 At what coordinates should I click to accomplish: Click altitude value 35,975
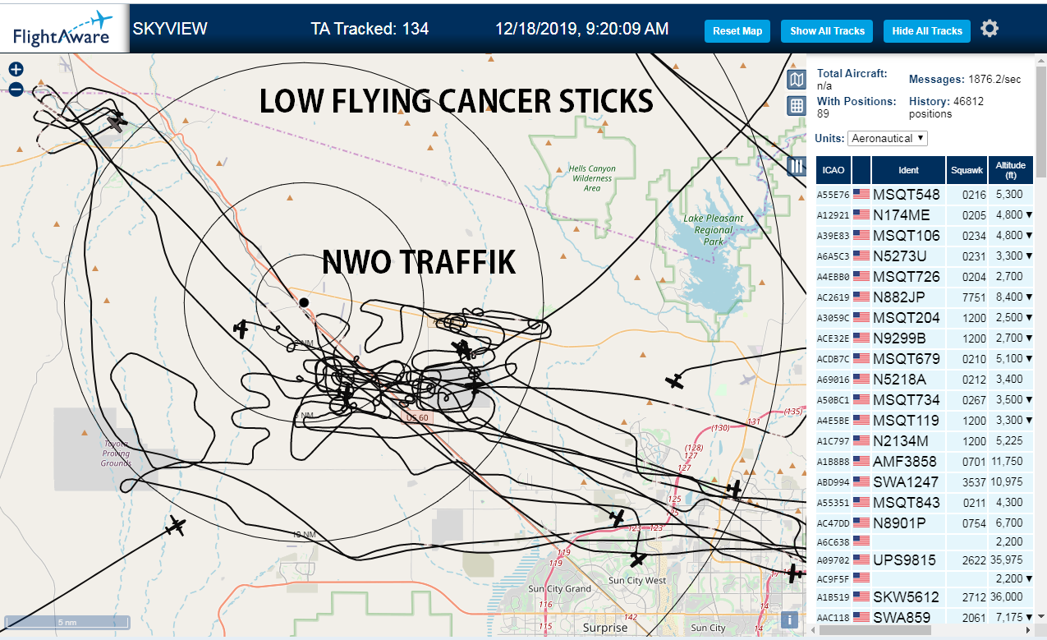(1007, 560)
